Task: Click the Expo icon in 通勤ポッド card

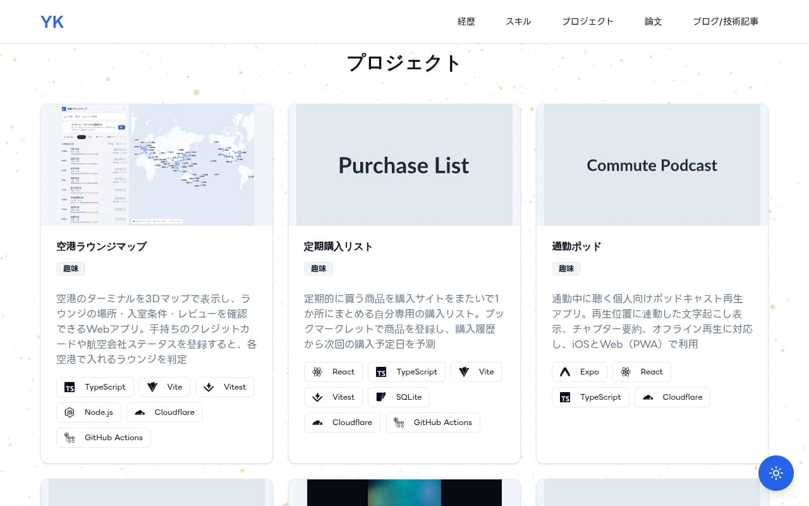Action: 565,372
